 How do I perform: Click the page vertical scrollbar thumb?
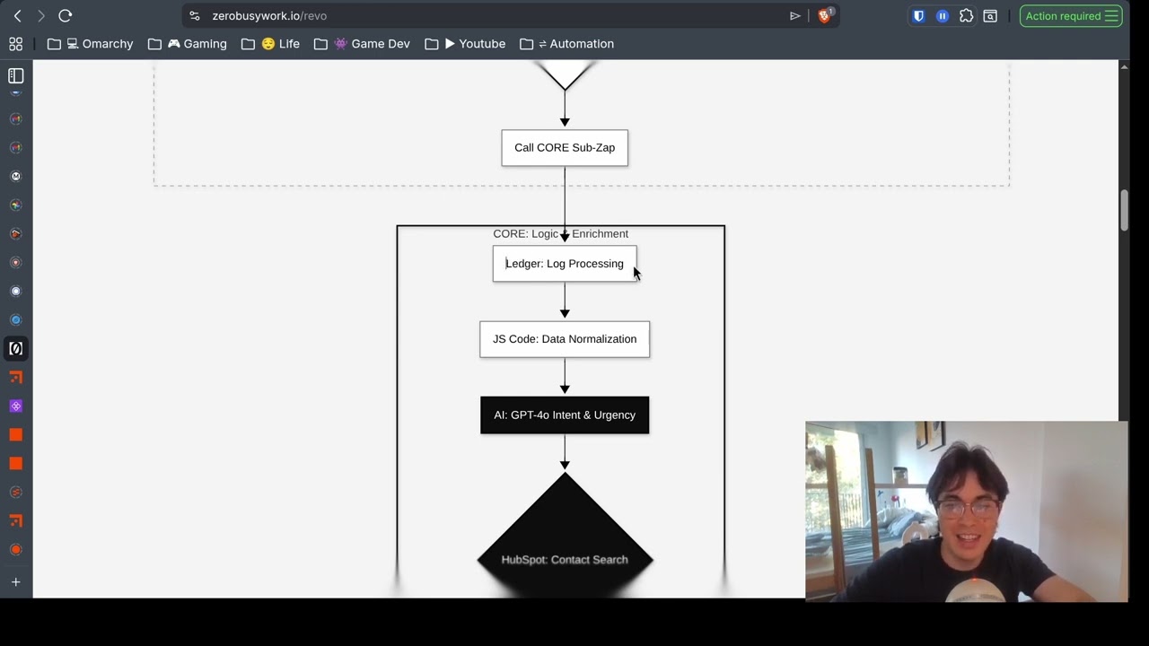[x=1124, y=211]
